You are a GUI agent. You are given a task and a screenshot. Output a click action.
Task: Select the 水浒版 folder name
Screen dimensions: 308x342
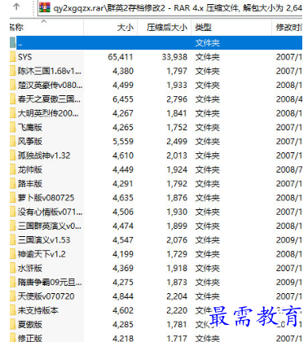(30, 269)
